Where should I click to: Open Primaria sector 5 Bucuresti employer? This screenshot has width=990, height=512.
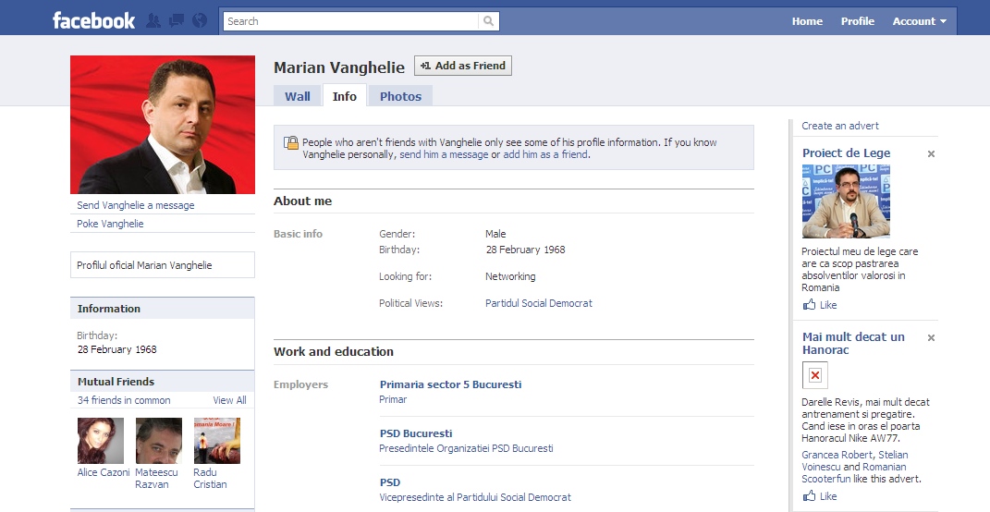(x=450, y=384)
